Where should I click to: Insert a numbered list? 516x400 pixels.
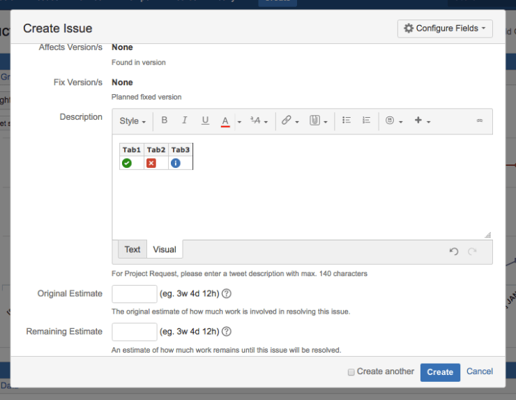(366, 121)
